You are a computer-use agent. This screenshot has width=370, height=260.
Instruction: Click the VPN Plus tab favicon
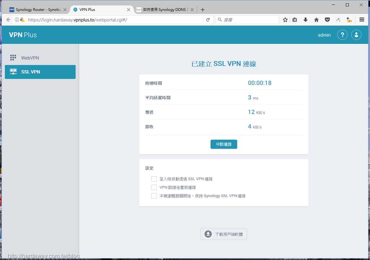click(x=75, y=10)
